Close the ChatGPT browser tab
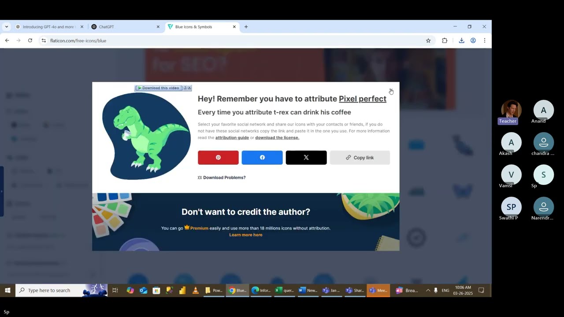 point(158,27)
